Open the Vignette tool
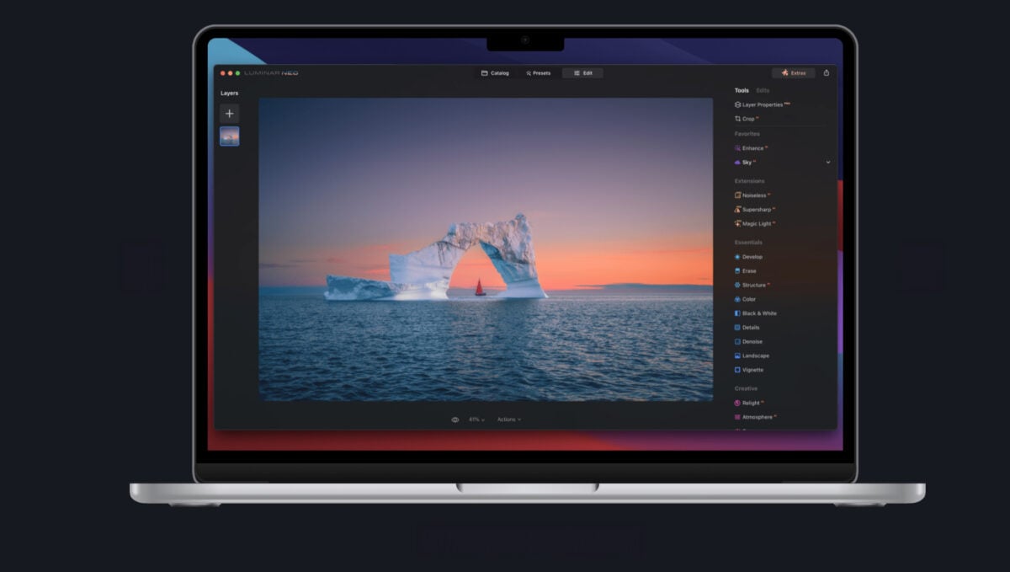The width and height of the screenshot is (1010, 572). coord(749,370)
